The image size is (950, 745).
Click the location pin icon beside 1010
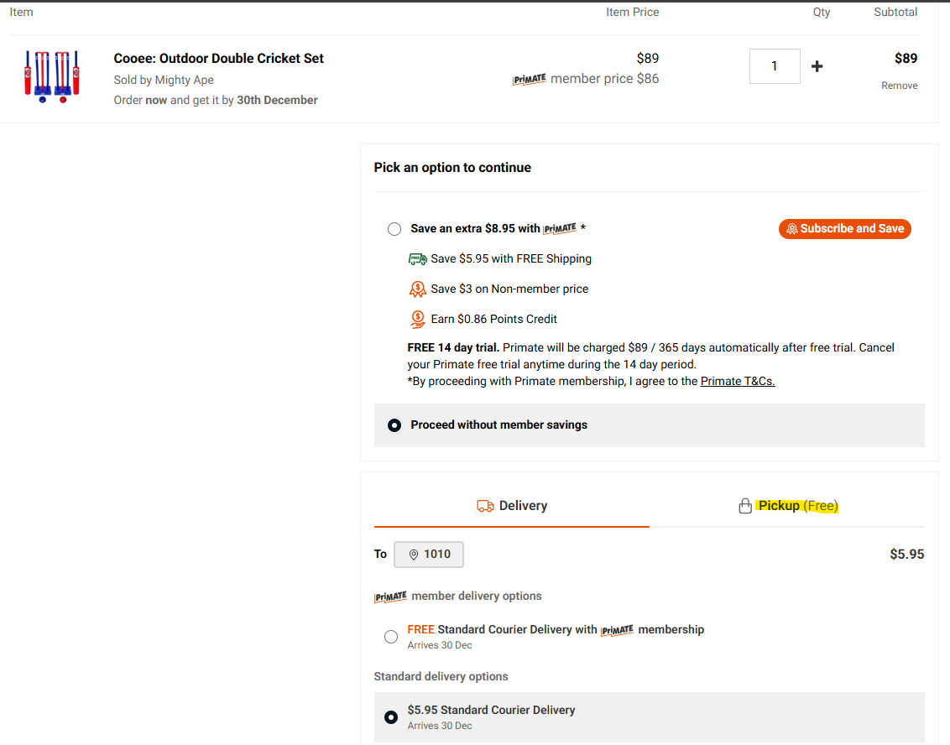coord(413,555)
